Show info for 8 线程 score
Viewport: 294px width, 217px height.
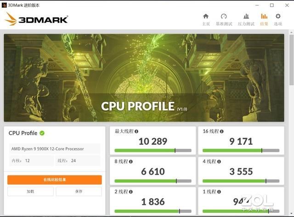(x=130, y=161)
